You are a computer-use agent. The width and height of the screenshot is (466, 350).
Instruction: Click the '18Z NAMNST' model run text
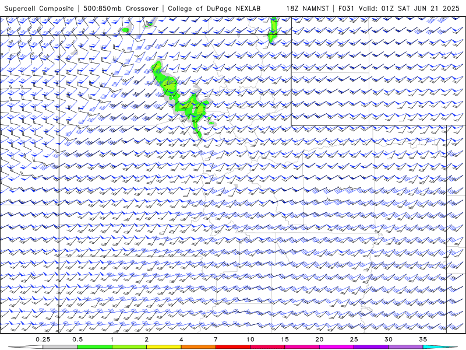[308, 8]
